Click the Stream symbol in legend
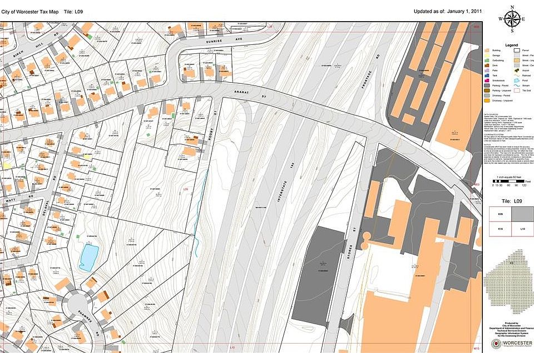534x353 pixels. pos(517,85)
